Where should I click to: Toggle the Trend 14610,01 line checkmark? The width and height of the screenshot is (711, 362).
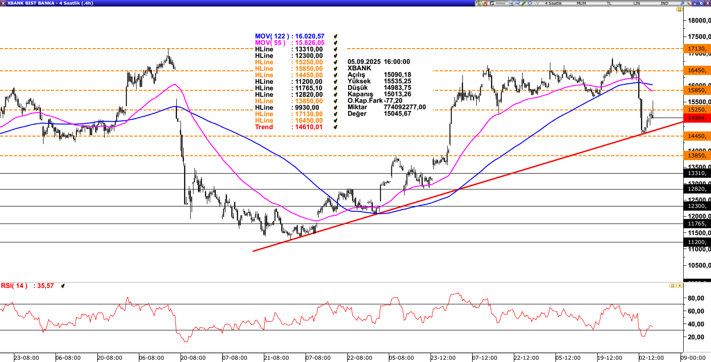(335, 127)
